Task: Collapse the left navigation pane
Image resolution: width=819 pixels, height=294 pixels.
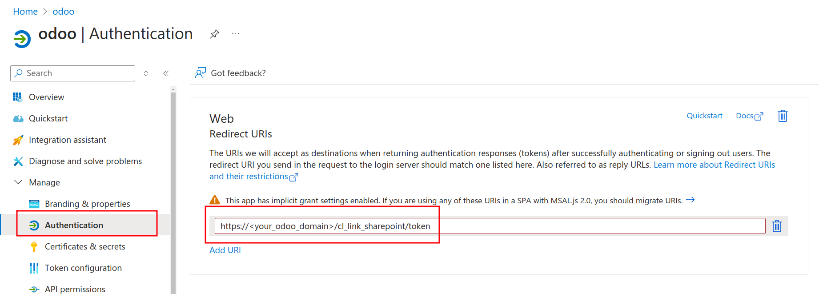Action: (x=166, y=73)
